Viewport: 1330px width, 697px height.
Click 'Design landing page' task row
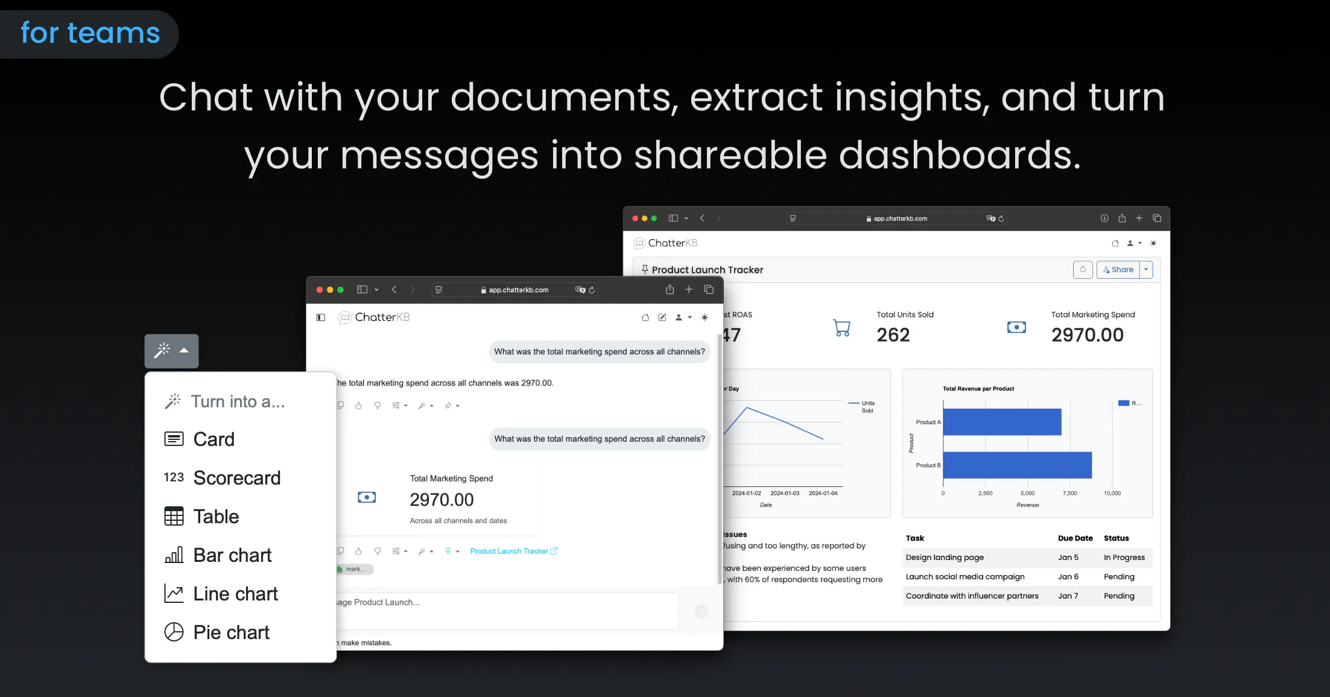pyautogui.click(x=1027, y=558)
